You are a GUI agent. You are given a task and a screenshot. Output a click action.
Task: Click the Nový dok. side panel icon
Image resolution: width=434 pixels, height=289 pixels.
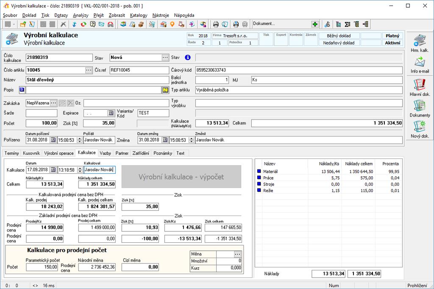[x=420, y=129]
